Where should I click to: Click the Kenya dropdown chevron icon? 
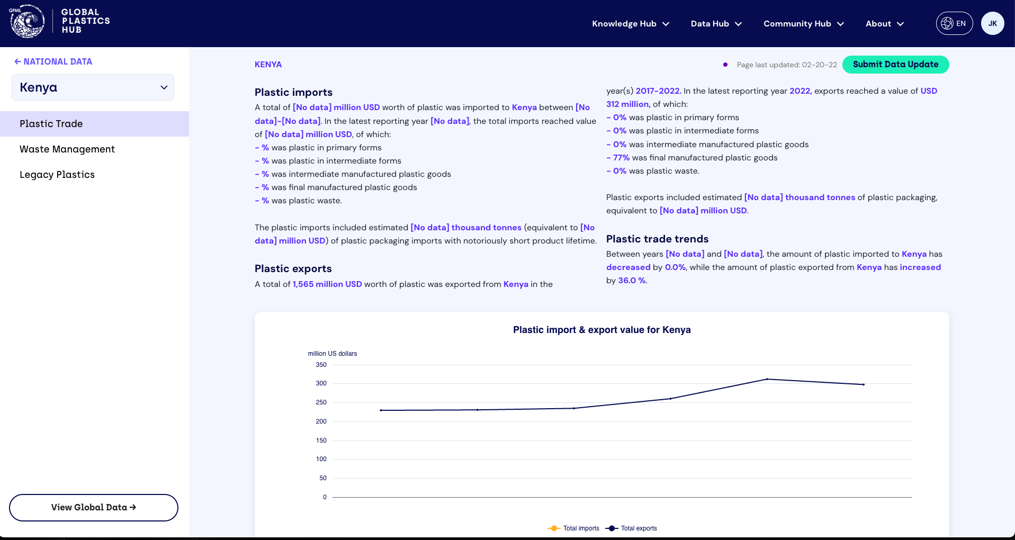coord(164,87)
